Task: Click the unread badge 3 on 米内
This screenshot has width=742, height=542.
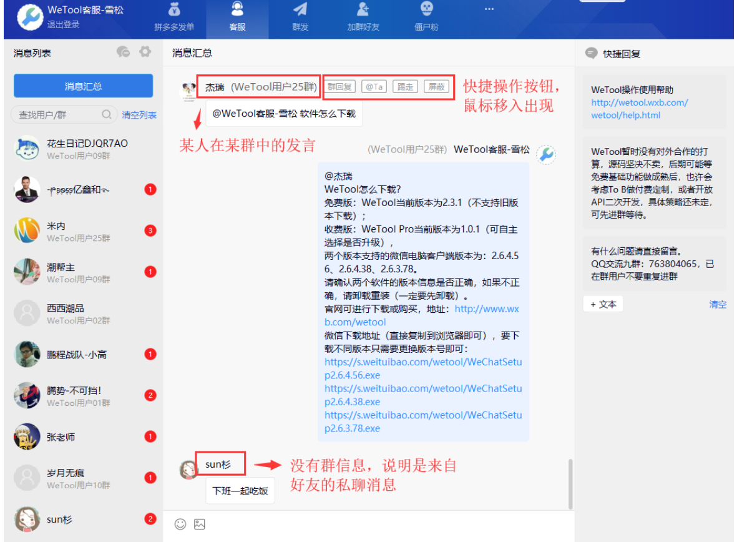Action: (150, 231)
